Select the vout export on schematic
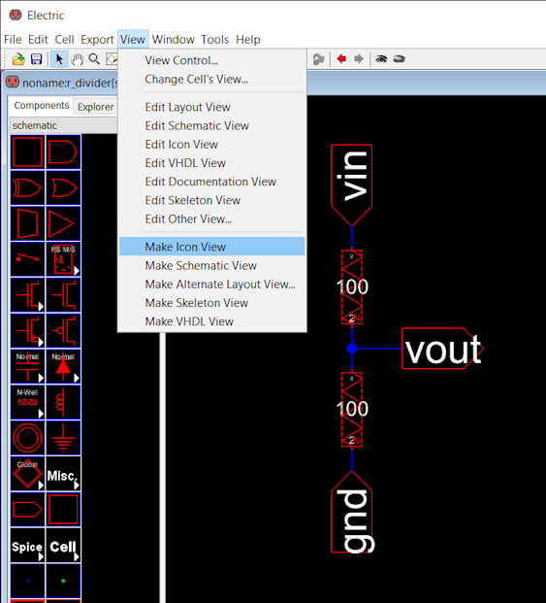This screenshot has width=546, height=603. pos(442,349)
